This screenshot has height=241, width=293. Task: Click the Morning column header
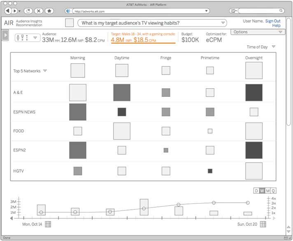pos(78,58)
